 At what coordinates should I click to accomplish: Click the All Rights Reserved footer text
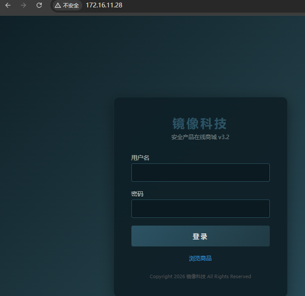pos(229,276)
